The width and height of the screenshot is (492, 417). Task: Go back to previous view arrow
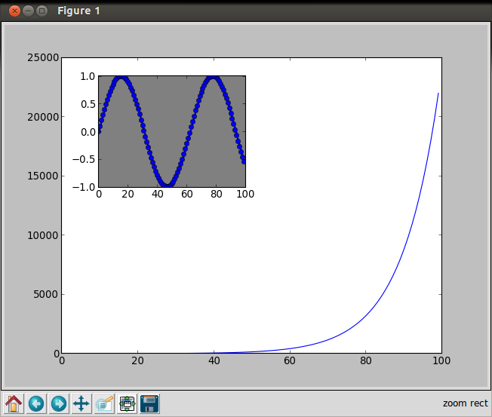coord(36,403)
